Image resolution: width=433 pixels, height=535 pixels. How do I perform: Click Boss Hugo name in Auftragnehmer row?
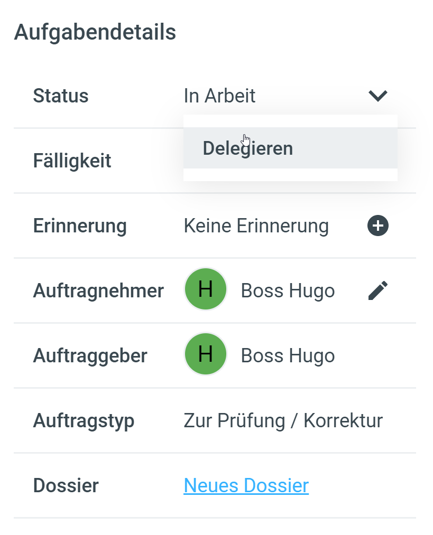pyautogui.click(x=288, y=291)
